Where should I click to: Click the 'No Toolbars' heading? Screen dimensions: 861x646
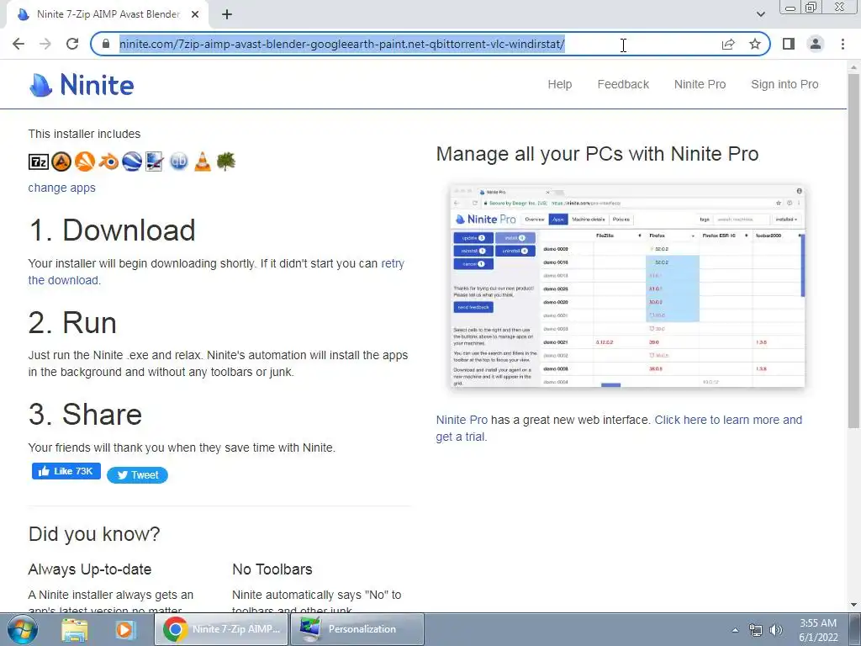tap(272, 569)
